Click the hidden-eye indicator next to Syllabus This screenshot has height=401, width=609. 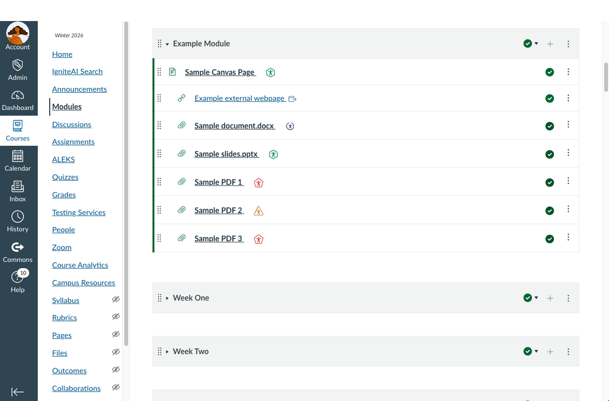click(116, 299)
